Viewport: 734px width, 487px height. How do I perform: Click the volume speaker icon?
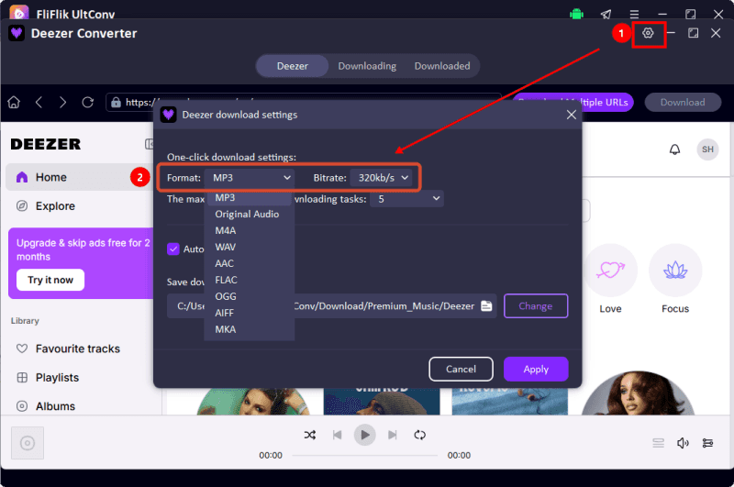683,443
